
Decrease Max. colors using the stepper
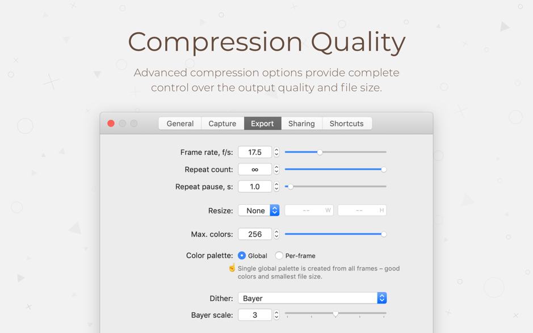pyautogui.click(x=276, y=237)
